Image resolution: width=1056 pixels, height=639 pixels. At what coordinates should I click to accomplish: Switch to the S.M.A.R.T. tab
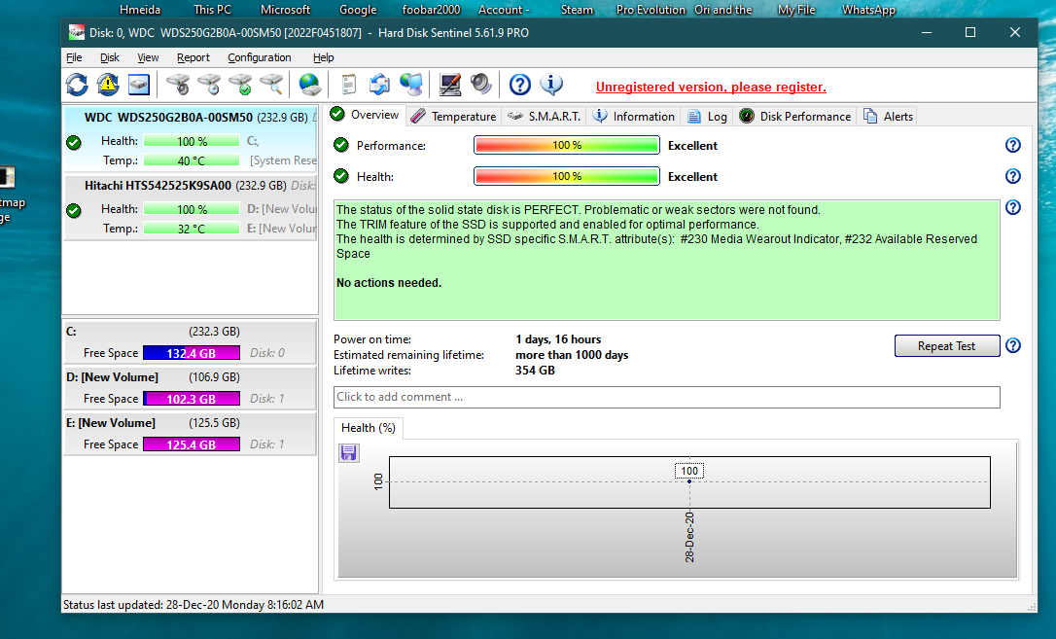[x=545, y=117]
